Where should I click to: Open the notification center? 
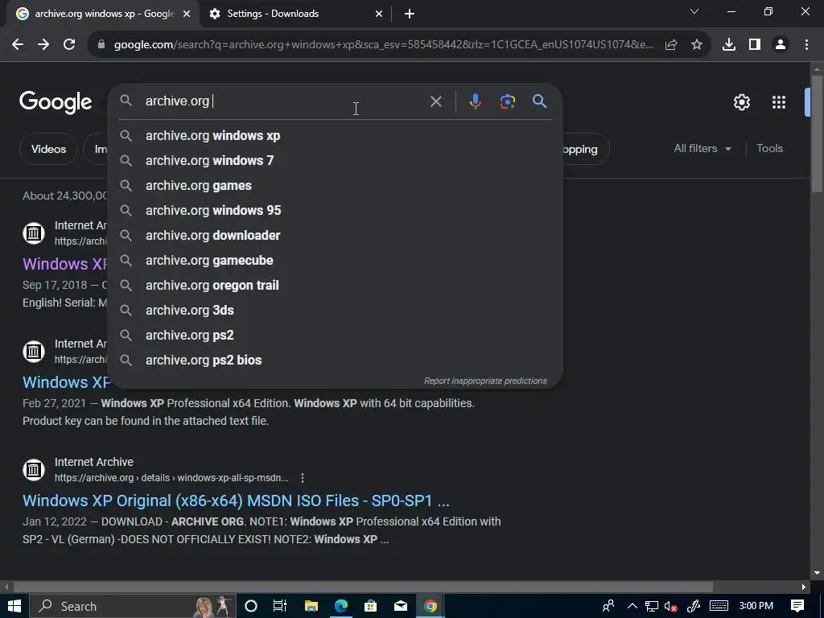point(797,607)
